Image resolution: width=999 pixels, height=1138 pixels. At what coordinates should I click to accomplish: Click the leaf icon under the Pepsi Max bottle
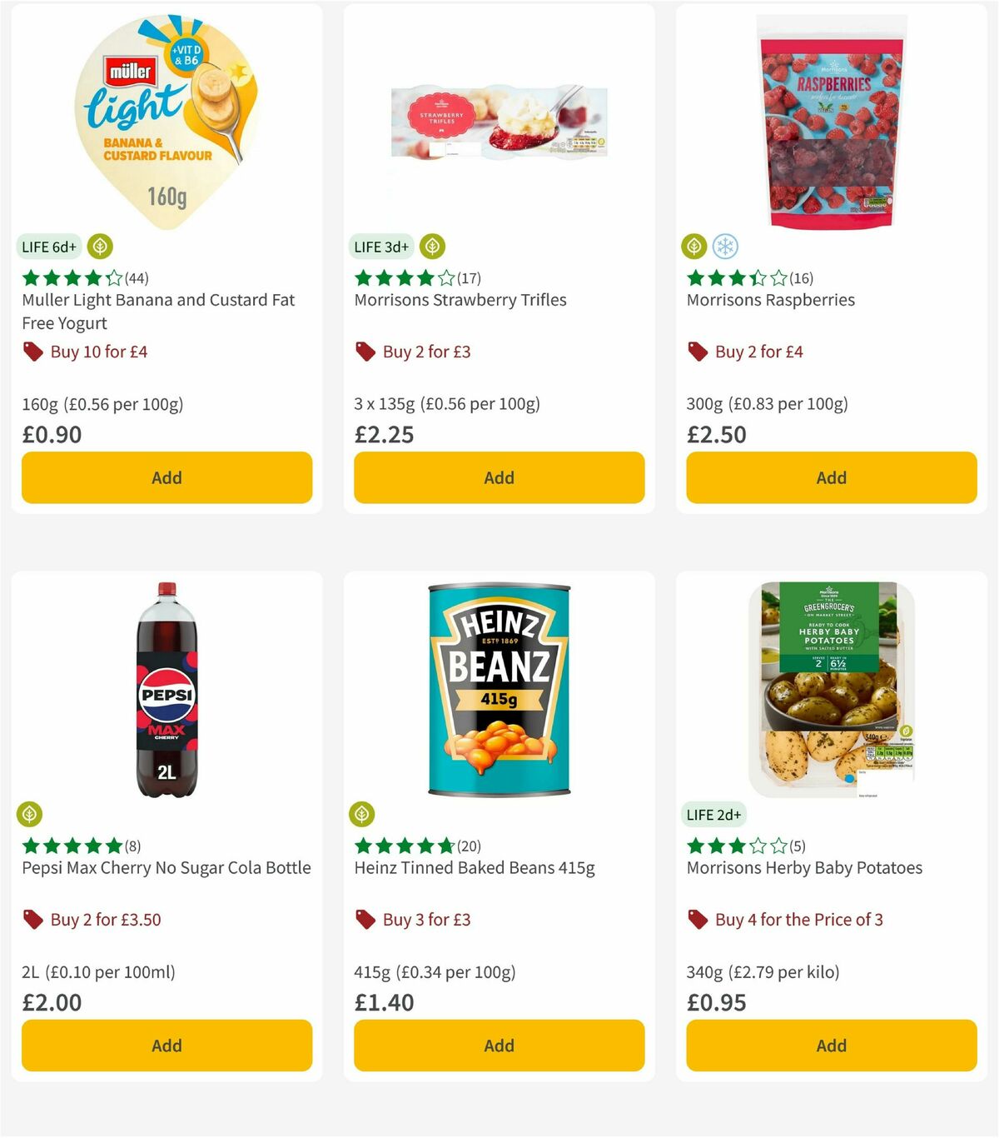pos(28,814)
